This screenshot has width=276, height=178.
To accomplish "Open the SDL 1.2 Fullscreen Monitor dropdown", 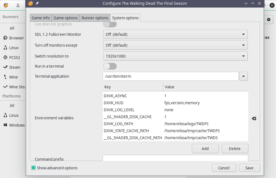I will [175, 34].
